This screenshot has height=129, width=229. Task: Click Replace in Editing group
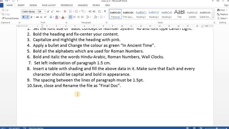pos(222,14)
